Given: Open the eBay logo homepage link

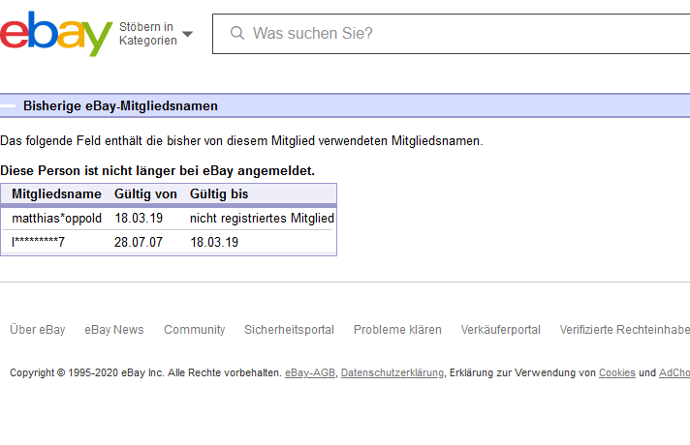Looking at the screenshot, I should (x=56, y=34).
